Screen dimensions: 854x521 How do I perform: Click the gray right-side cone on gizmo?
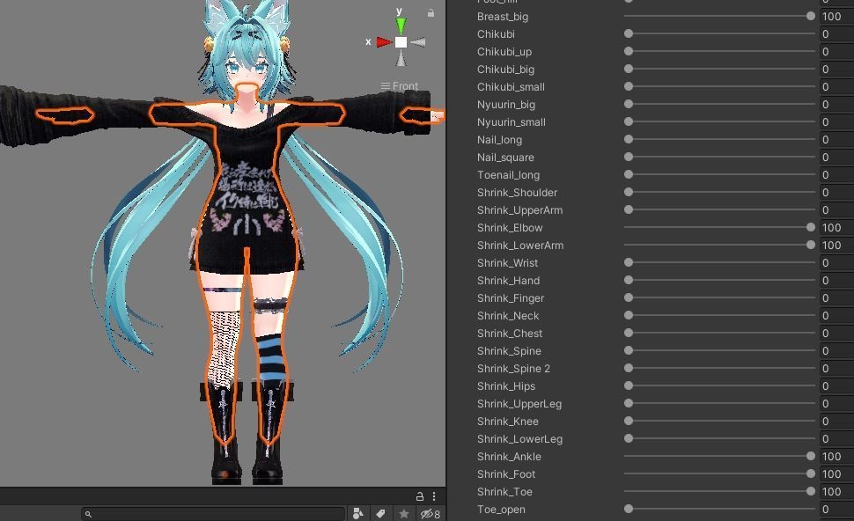pos(417,42)
